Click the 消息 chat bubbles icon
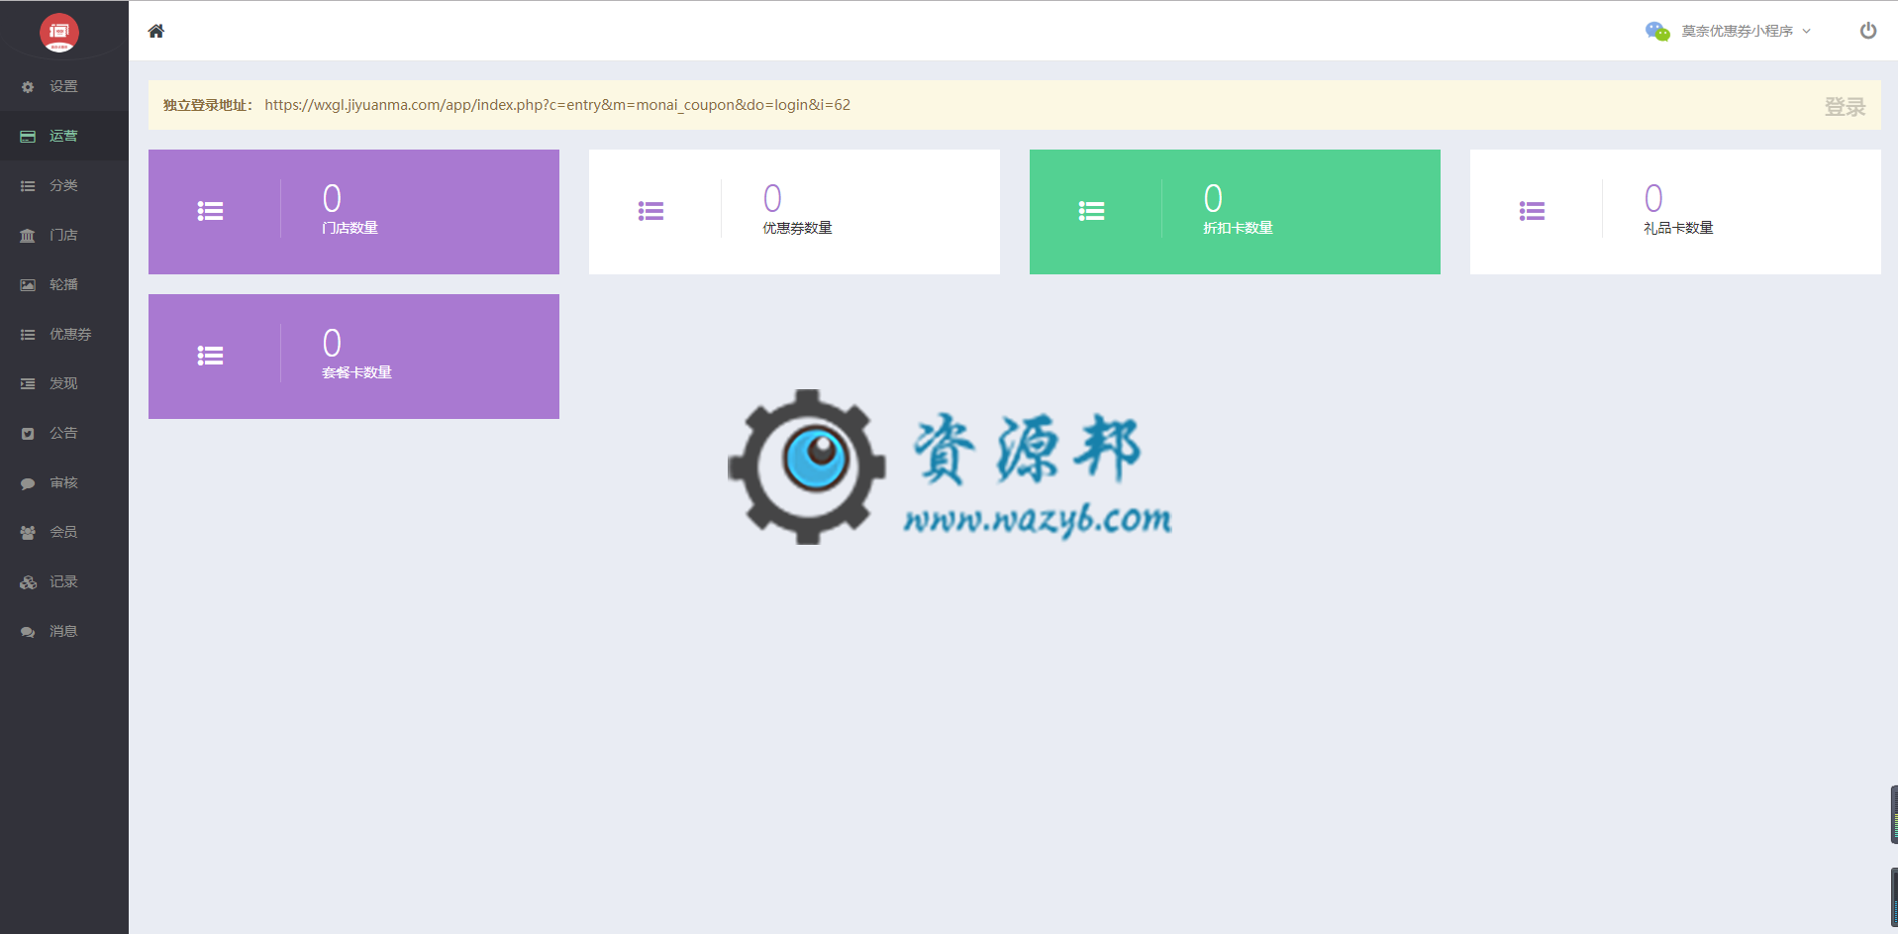1898x934 pixels. click(x=28, y=632)
